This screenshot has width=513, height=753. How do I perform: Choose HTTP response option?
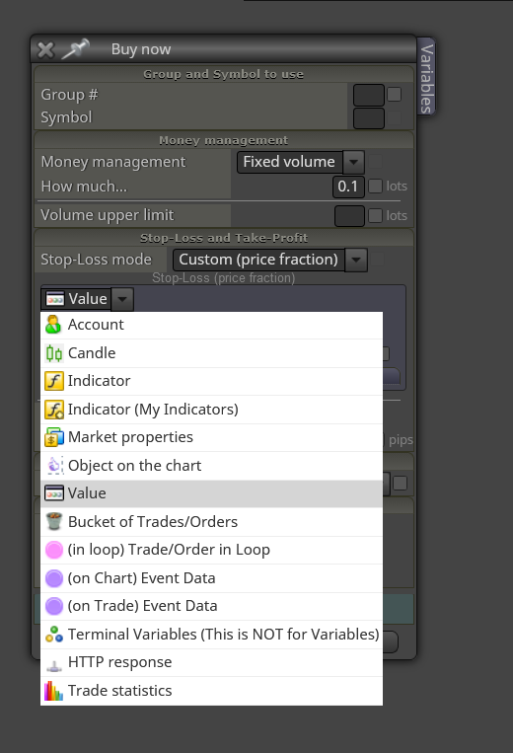(x=212, y=662)
